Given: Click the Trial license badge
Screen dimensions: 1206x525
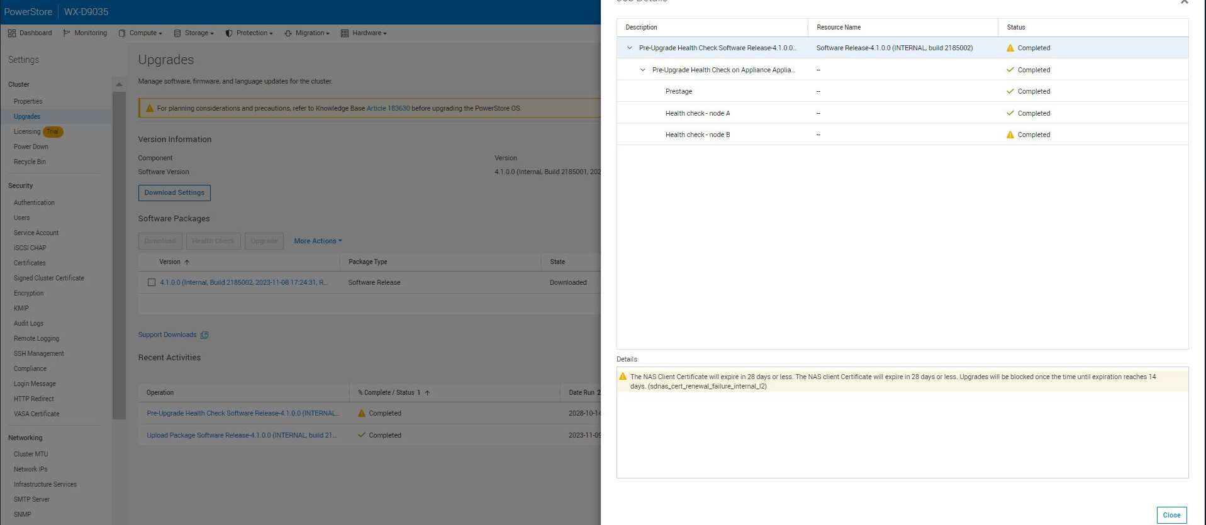Looking at the screenshot, I should click(x=53, y=131).
